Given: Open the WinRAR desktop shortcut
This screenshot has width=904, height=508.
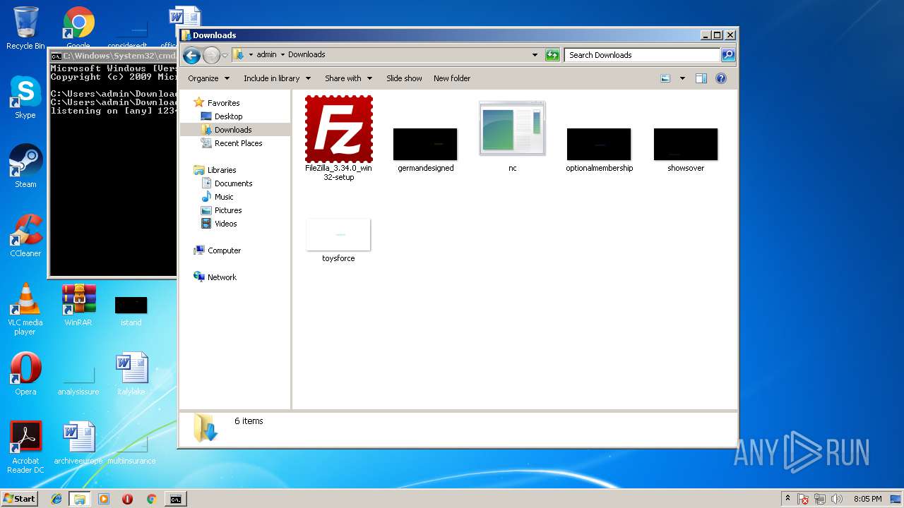Looking at the screenshot, I should tap(78, 305).
